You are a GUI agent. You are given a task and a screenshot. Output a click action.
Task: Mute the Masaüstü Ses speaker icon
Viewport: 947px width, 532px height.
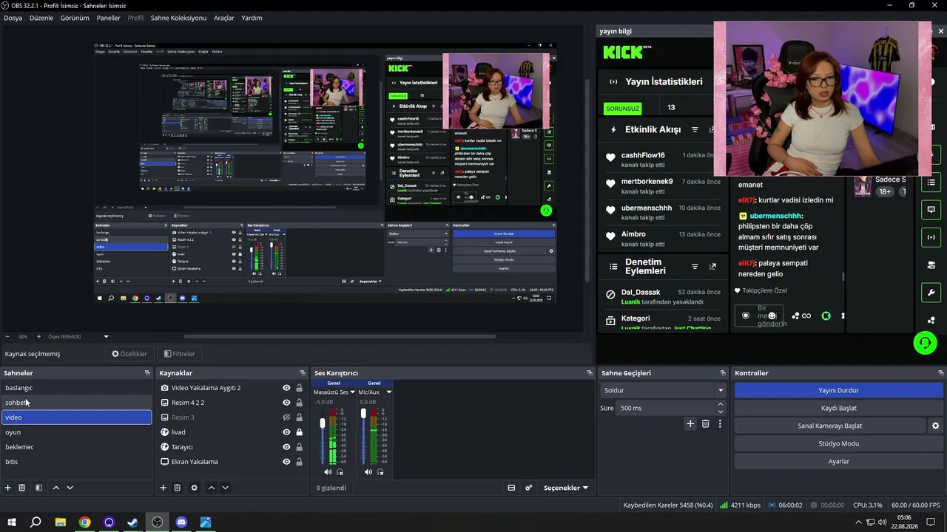(328, 471)
